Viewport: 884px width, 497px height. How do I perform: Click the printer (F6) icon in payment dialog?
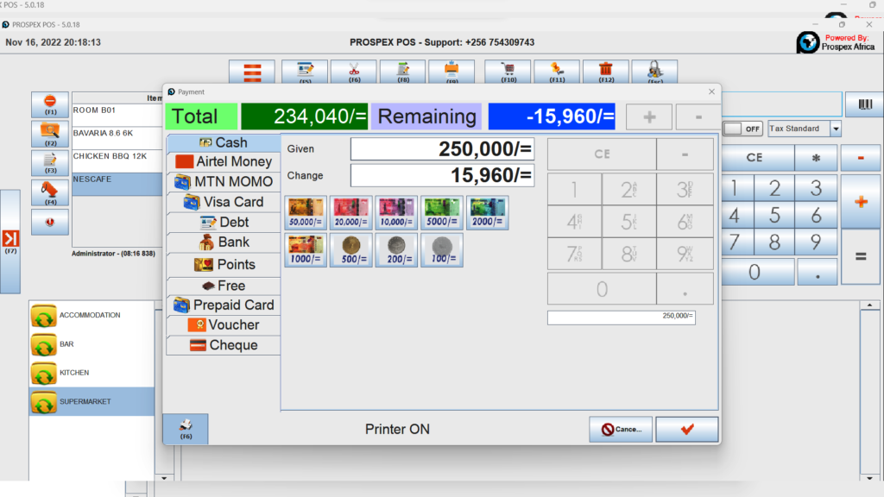click(186, 428)
